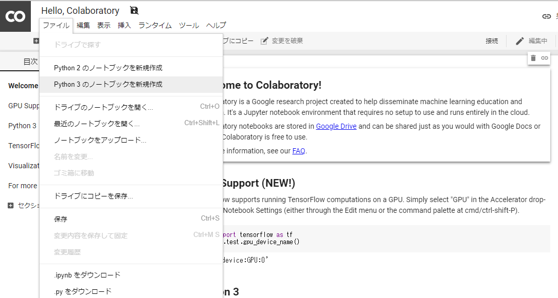Choose ドライブにコピーを保存

tap(131, 196)
